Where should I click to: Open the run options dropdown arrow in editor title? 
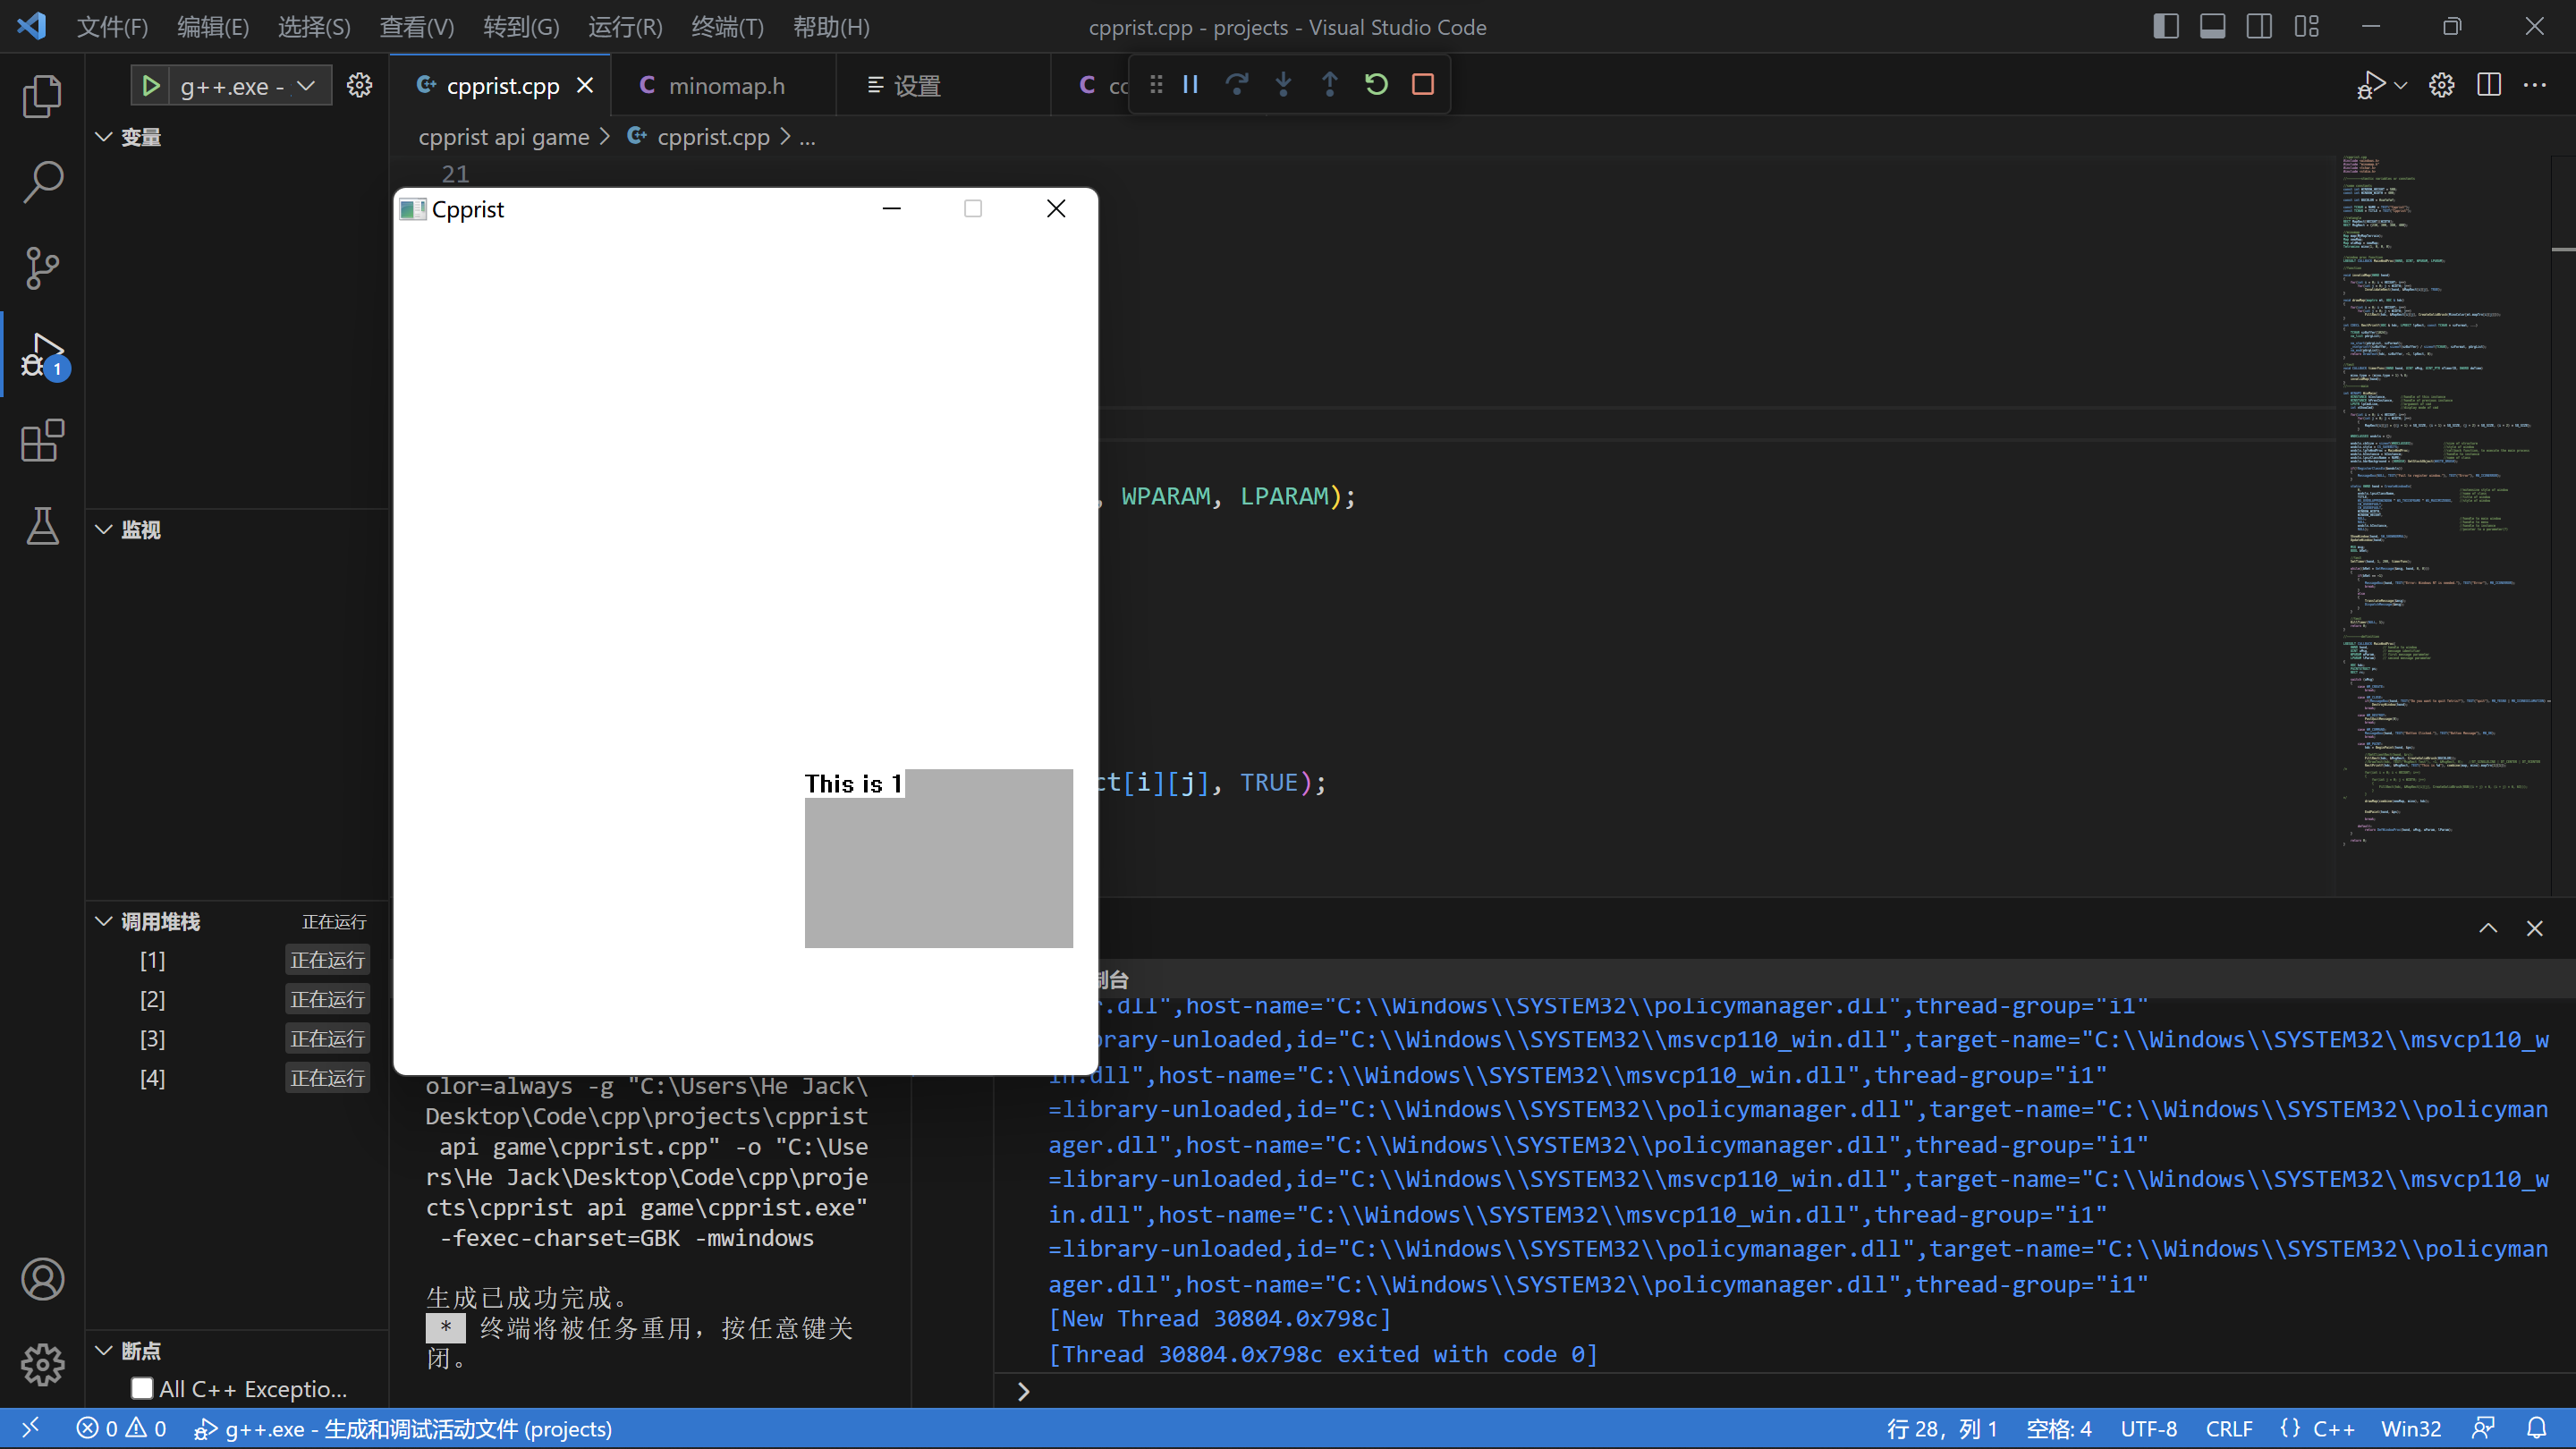pos(2401,85)
